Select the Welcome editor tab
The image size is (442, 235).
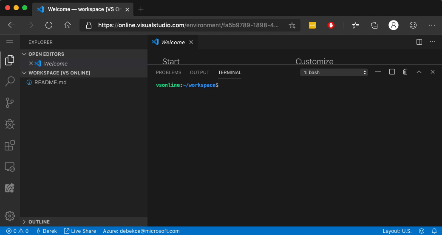click(173, 42)
